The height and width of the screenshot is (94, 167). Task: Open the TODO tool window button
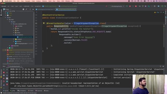tap(31, 91)
